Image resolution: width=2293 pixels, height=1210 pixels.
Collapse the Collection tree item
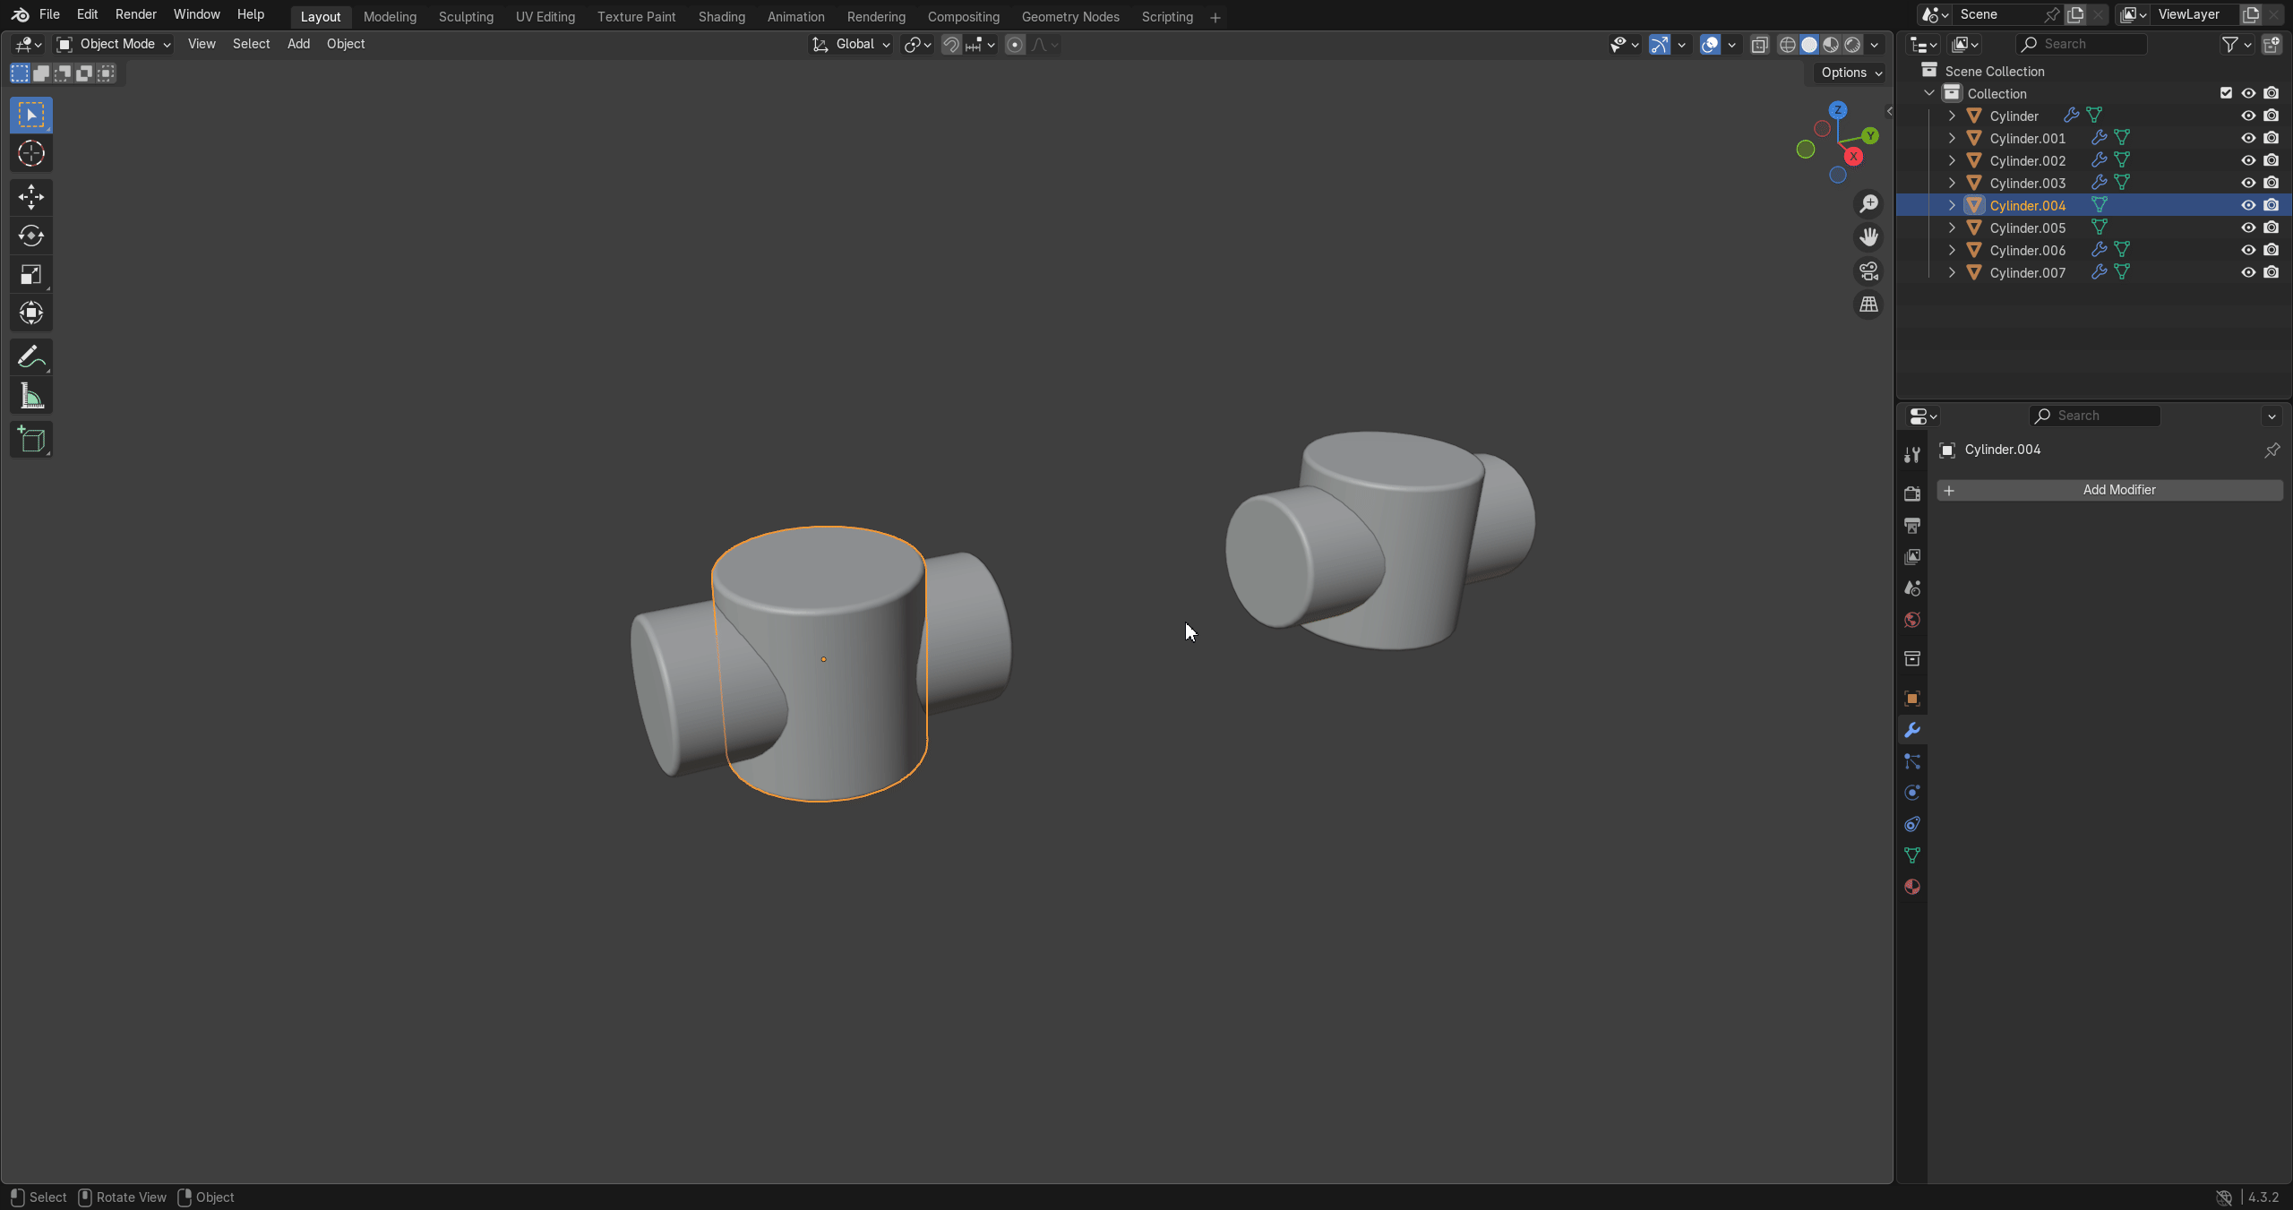point(1929,93)
